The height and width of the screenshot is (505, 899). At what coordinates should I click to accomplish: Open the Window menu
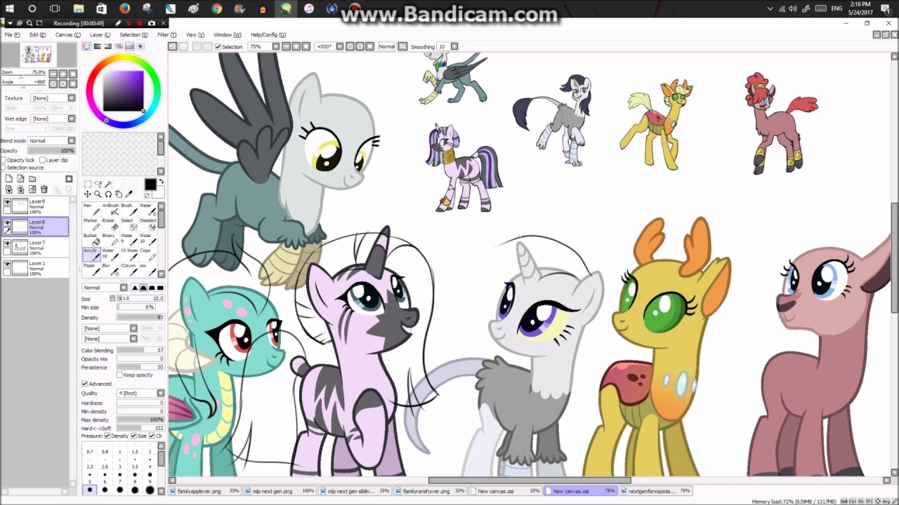tap(227, 35)
